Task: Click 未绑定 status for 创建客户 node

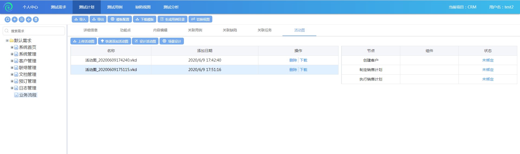Action: pos(488,60)
